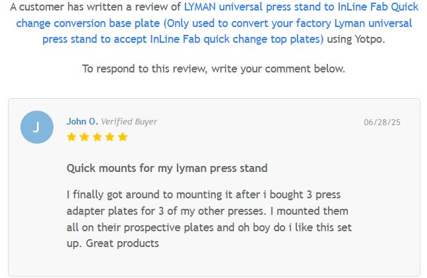The width and height of the screenshot is (427, 278).
Task: Click the review date 06/28/25
Action: pyautogui.click(x=382, y=123)
